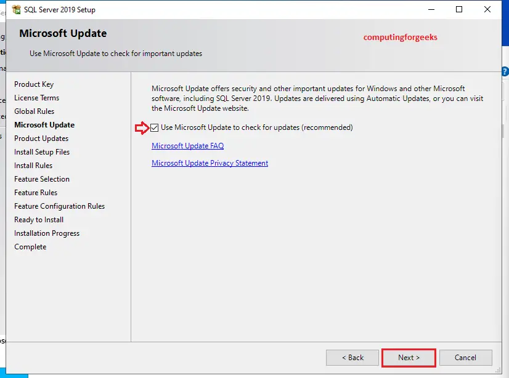
Task: Cancel the SQL Server setup
Action: (465, 358)
